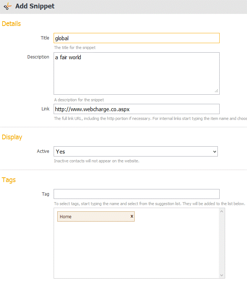Click into the Description text area
Screen dimensions: 247x283
tap(136, 73)
